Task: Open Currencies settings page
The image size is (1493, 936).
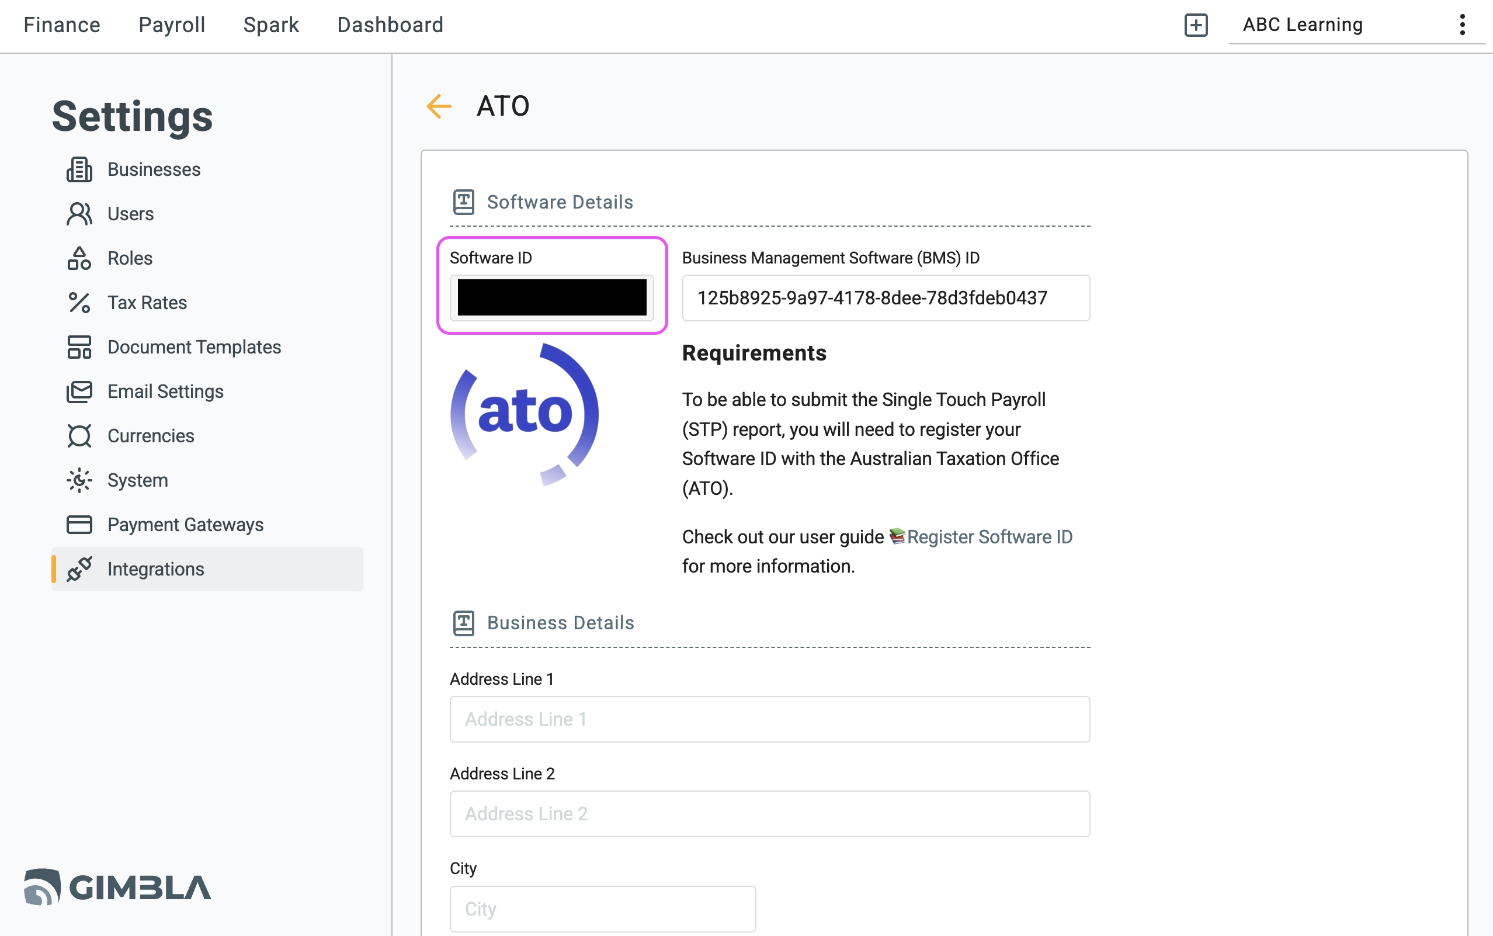Action: pos(150,436)
